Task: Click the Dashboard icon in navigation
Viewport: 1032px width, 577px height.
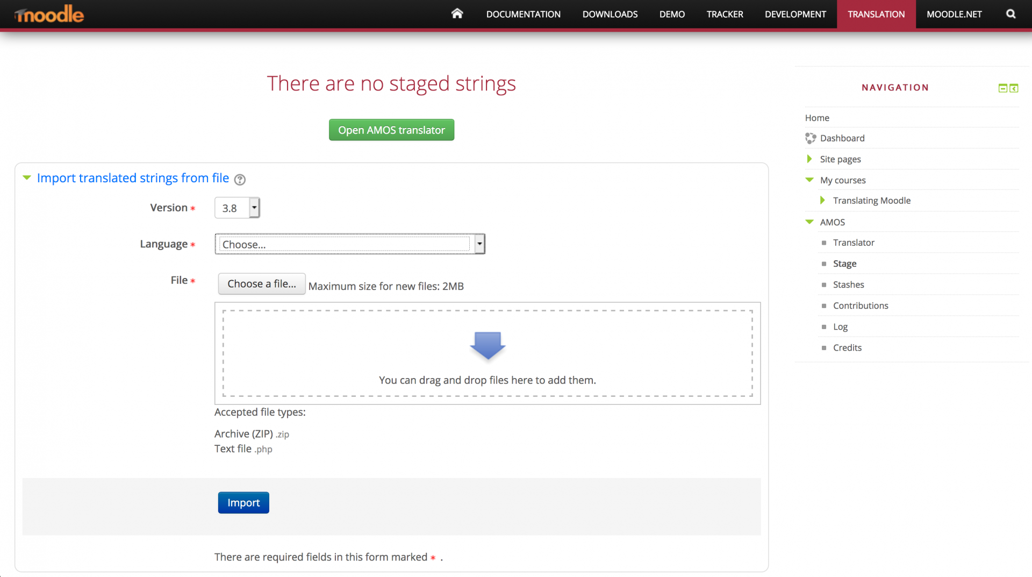Action: (811, 138)
